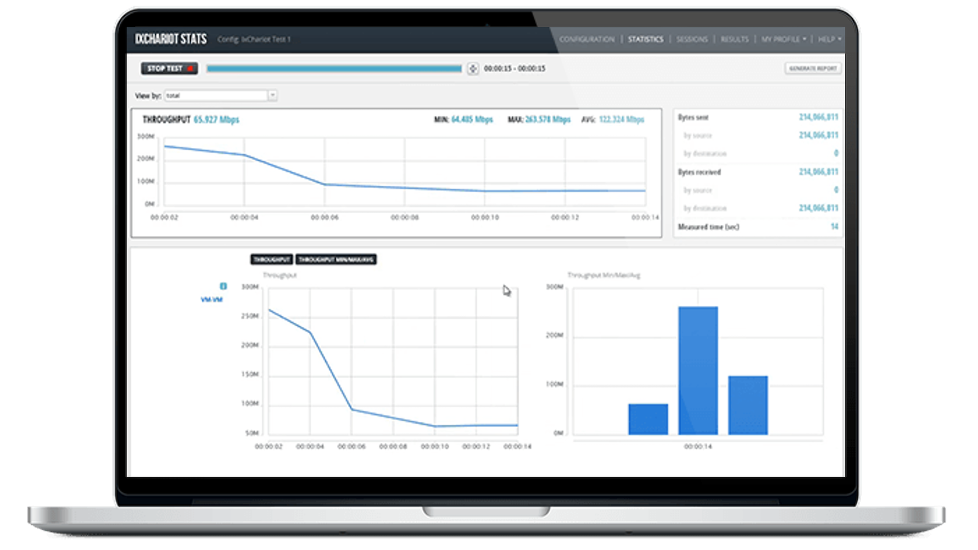Click the tallest bar in Min/Max/Avg chart
The image size is (978, 550).
(x=698, y=370)
